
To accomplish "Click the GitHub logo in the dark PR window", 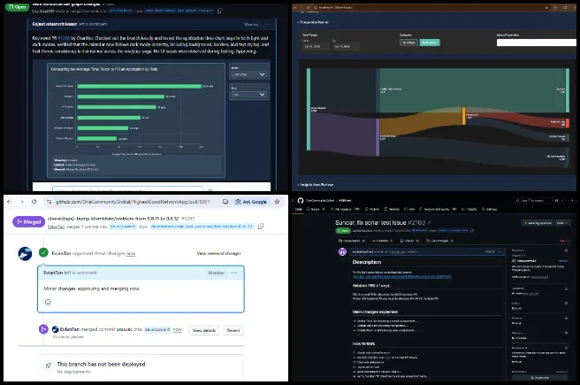I will click(x=301, y=200).
